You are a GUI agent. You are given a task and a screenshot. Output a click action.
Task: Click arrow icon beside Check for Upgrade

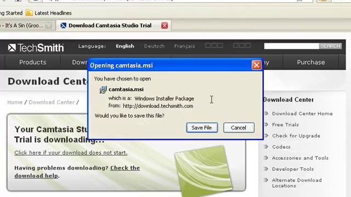coord(266,135)
